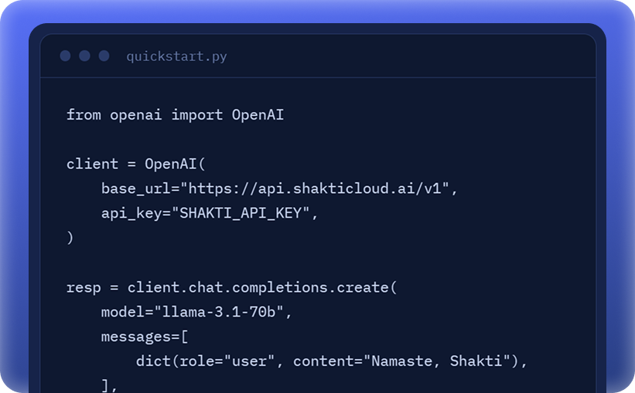
Task: Click the 'messages=[' line
Action: (145, 337)
